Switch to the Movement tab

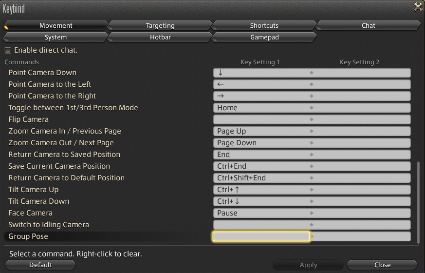(x=55, y=25)
